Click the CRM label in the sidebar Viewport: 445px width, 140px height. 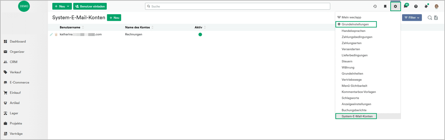click(x=14, y=62)
